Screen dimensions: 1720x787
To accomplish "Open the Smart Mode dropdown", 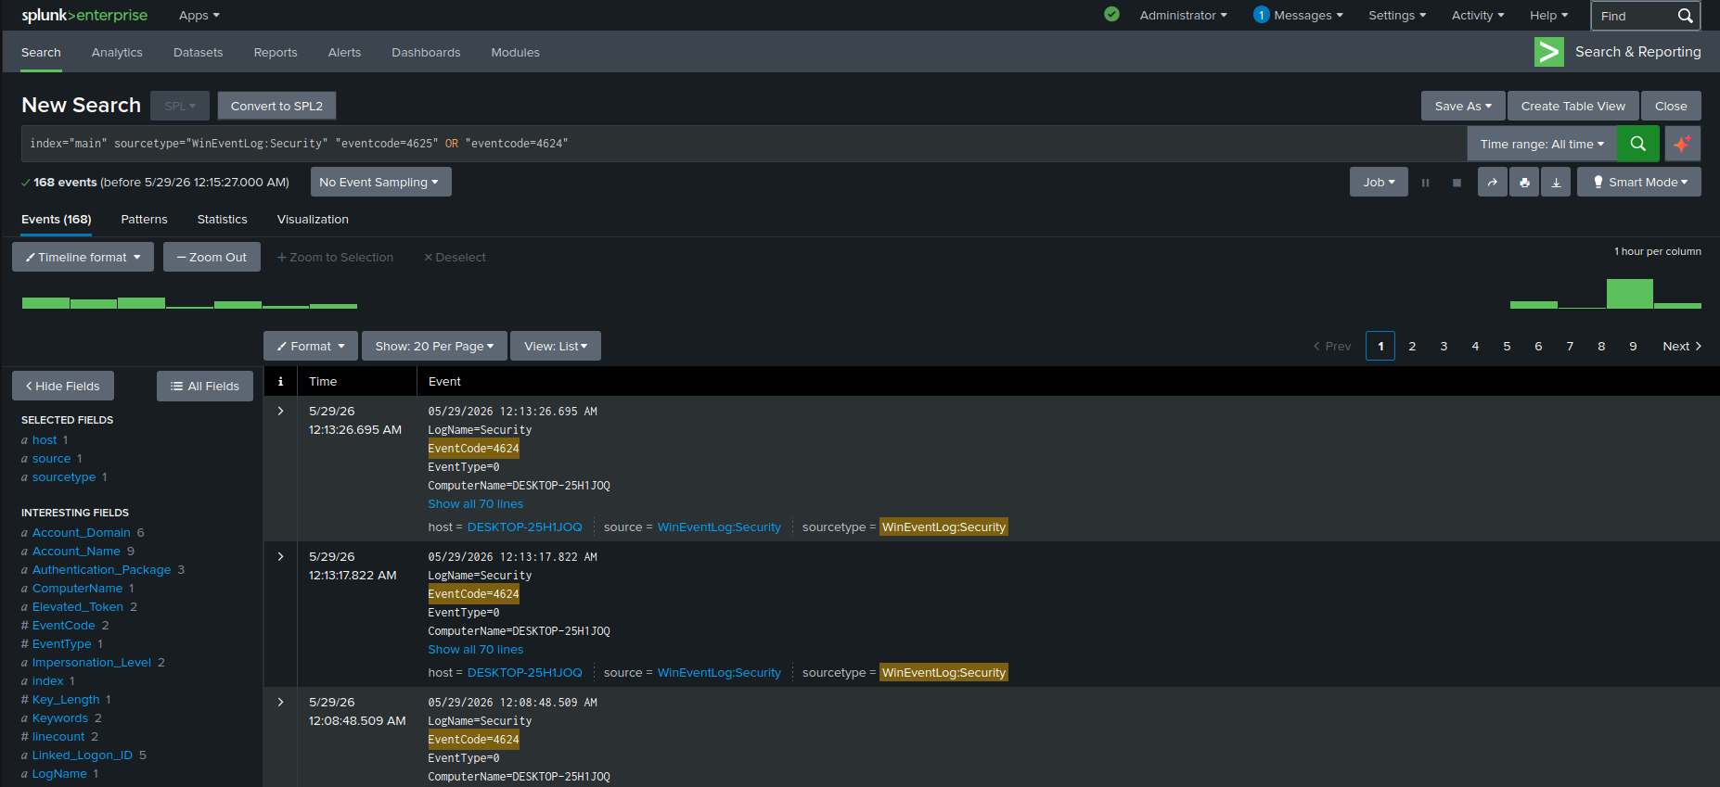I will coord(1639,183).
